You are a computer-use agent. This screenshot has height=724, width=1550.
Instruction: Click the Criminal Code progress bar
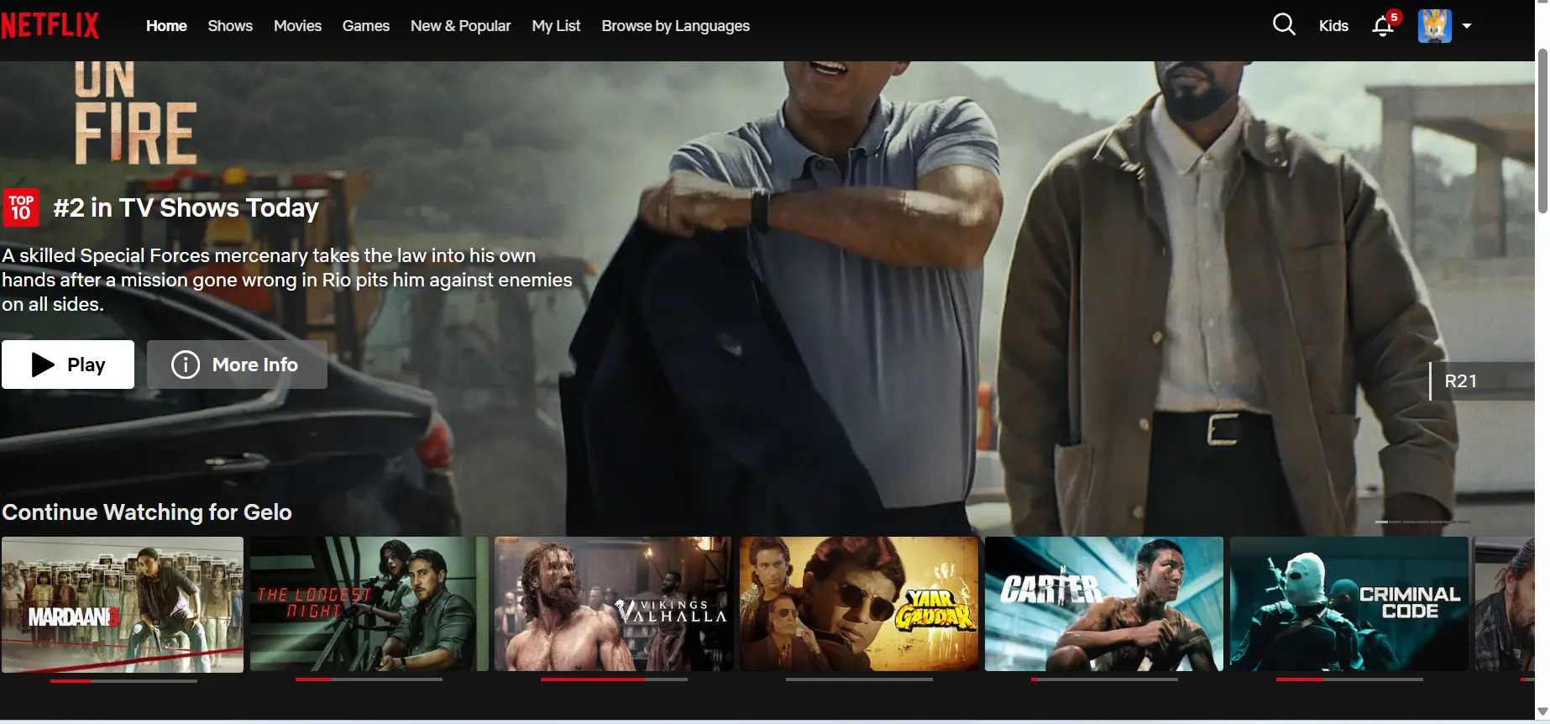1349,679
